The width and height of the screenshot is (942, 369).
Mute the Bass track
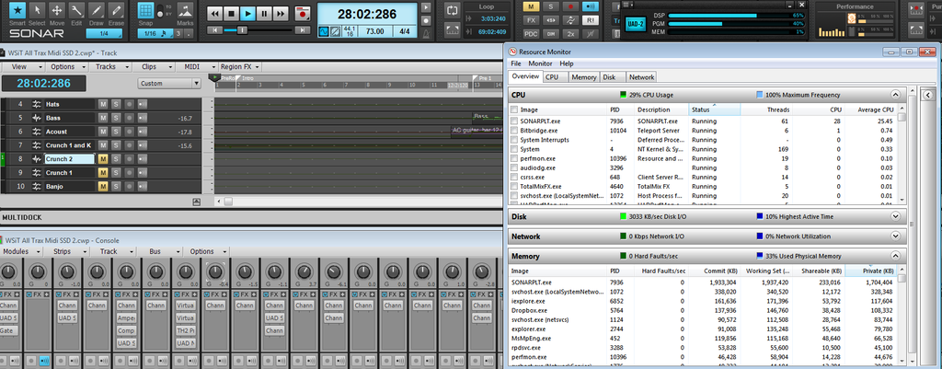[103, 118]
